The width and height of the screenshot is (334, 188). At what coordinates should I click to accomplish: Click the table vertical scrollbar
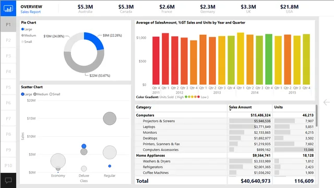point(317,115)
